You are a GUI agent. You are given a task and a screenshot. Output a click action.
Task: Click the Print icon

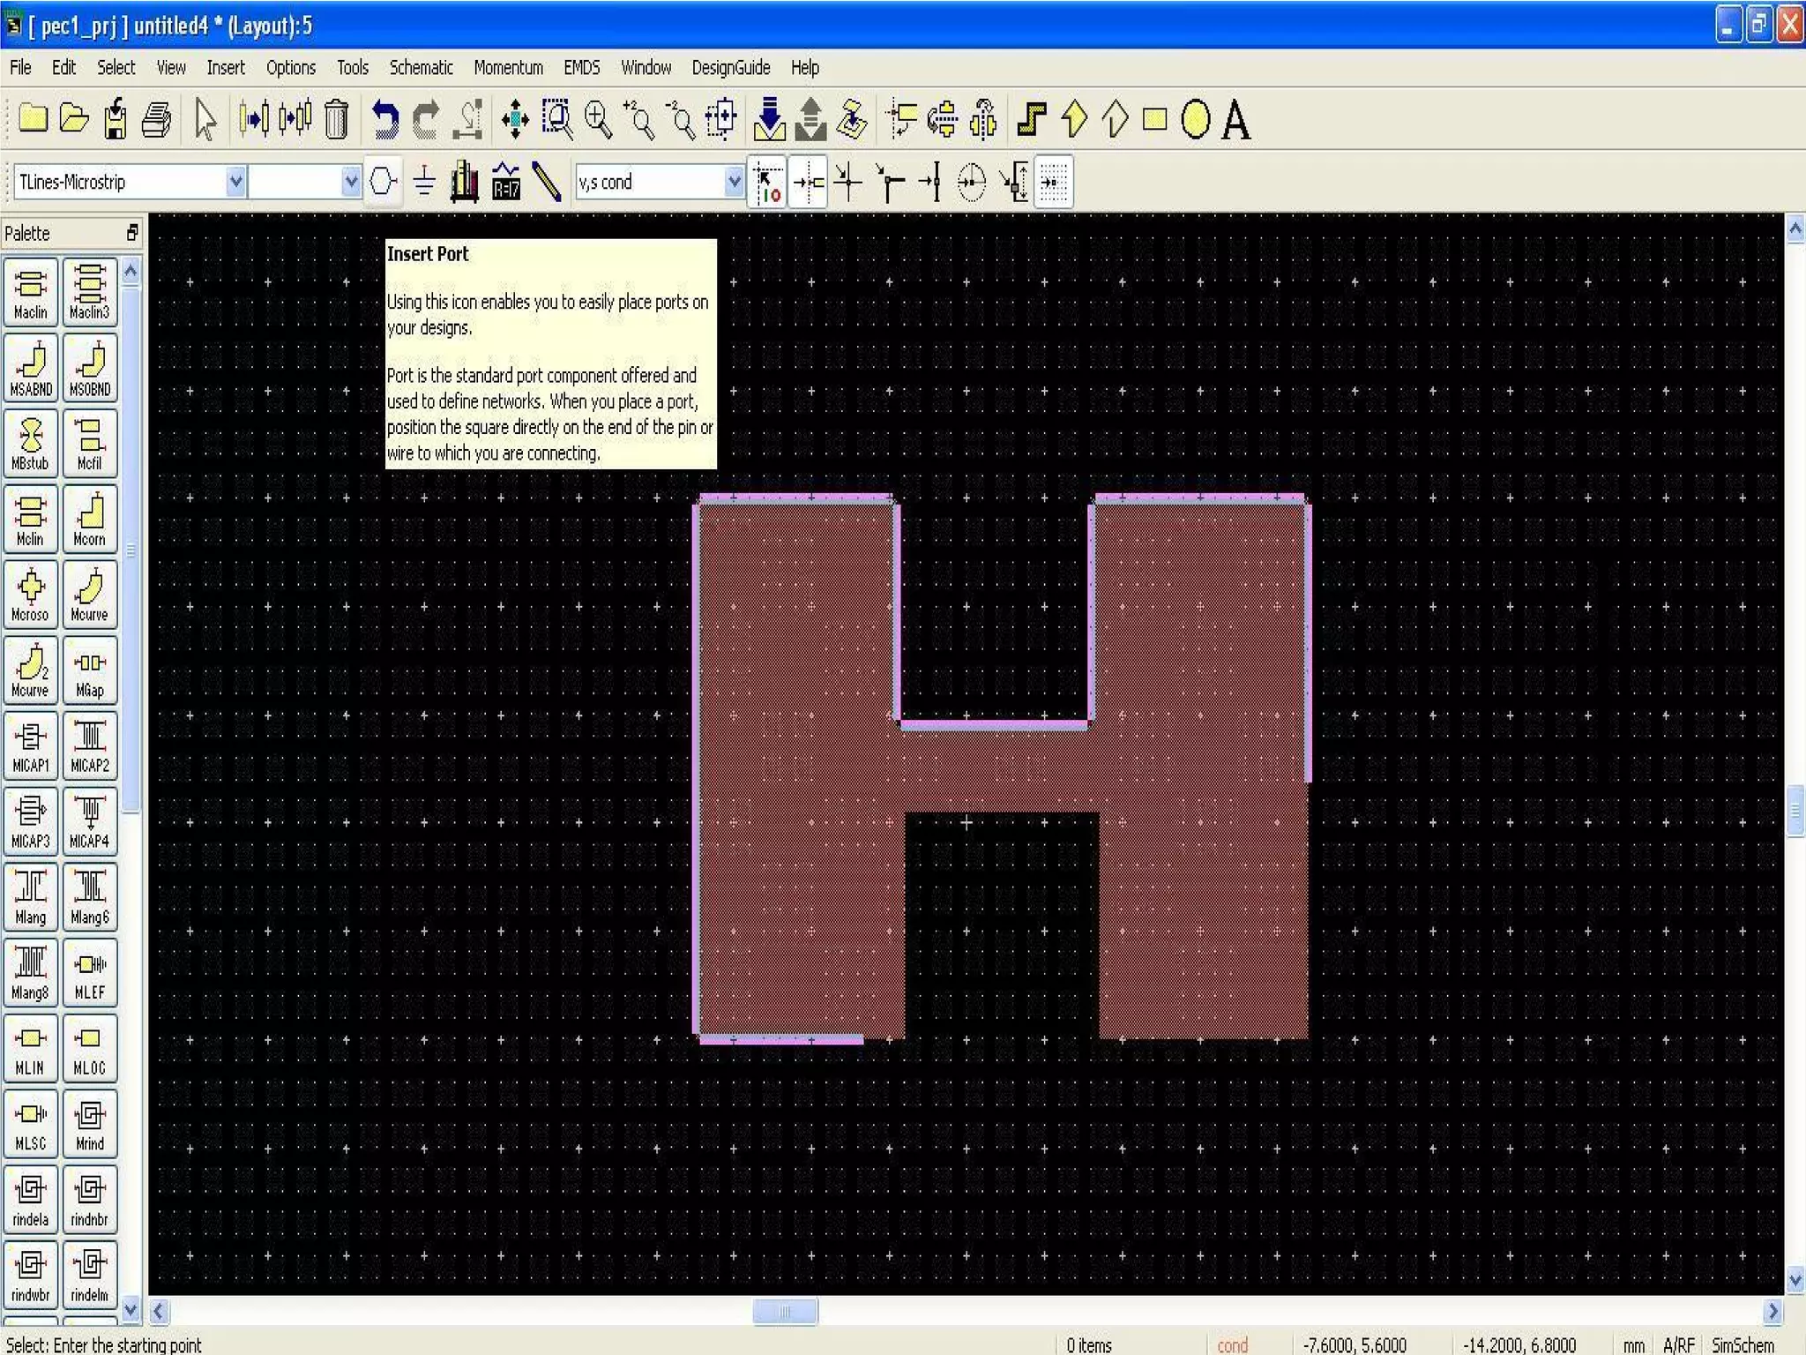click(156, 119)
